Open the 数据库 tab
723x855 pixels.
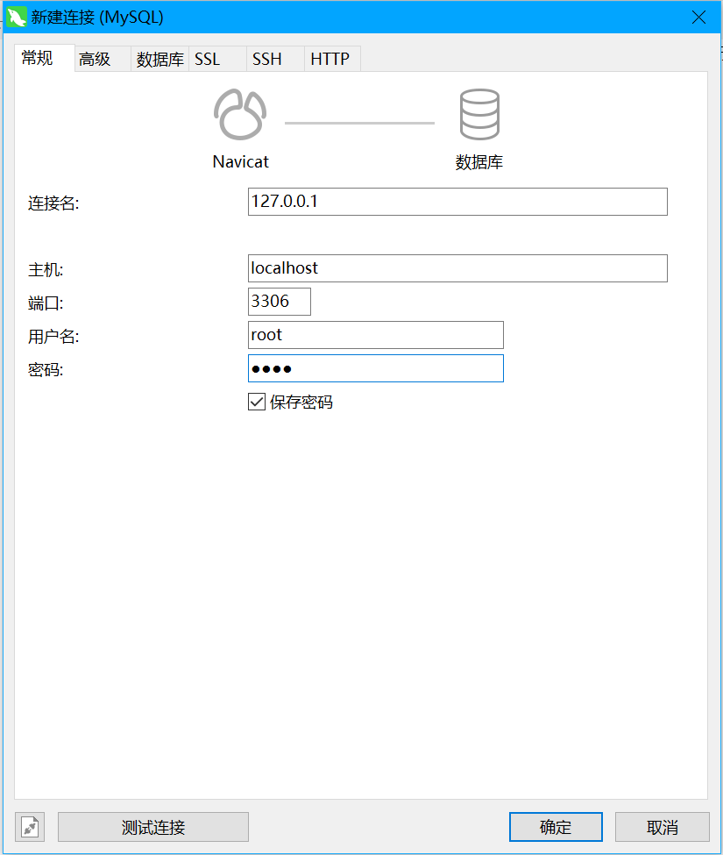[160, 59]
